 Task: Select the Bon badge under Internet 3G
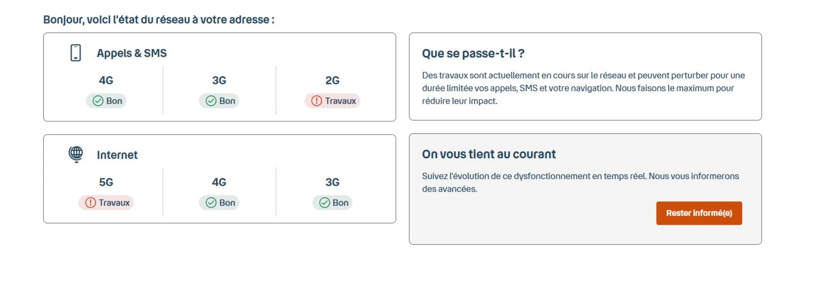point(333,203)
